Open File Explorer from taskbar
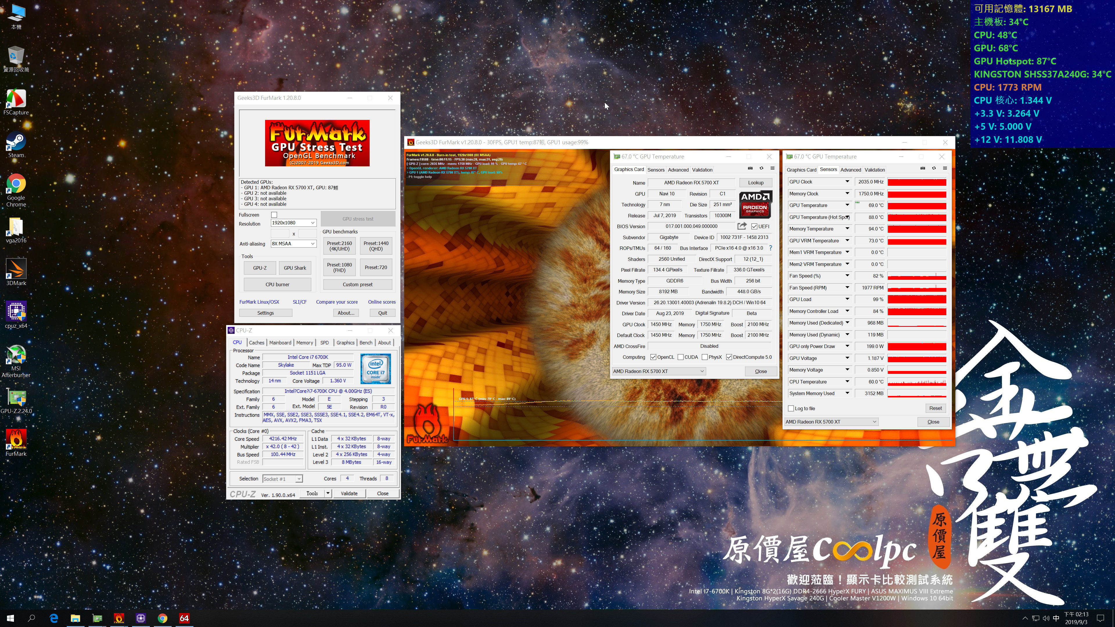This screenshot has height=627, width=1115. 75,618
